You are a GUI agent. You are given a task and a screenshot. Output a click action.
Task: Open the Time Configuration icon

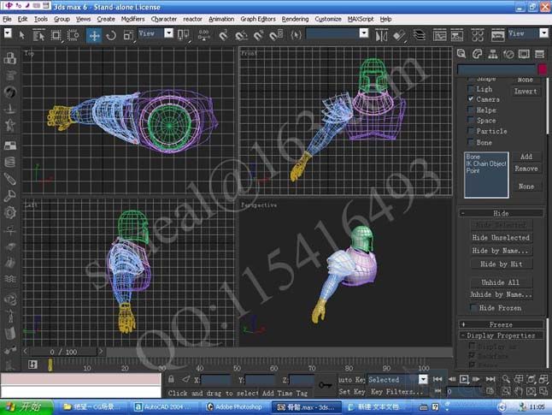point(490,391)
